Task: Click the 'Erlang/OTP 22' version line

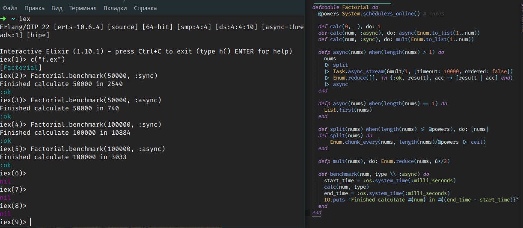Action: (152, 27)
